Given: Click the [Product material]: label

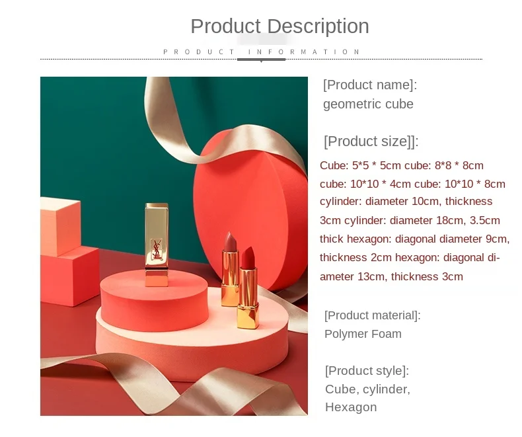Looking at the screenshot, I should [x=373, y=315].
